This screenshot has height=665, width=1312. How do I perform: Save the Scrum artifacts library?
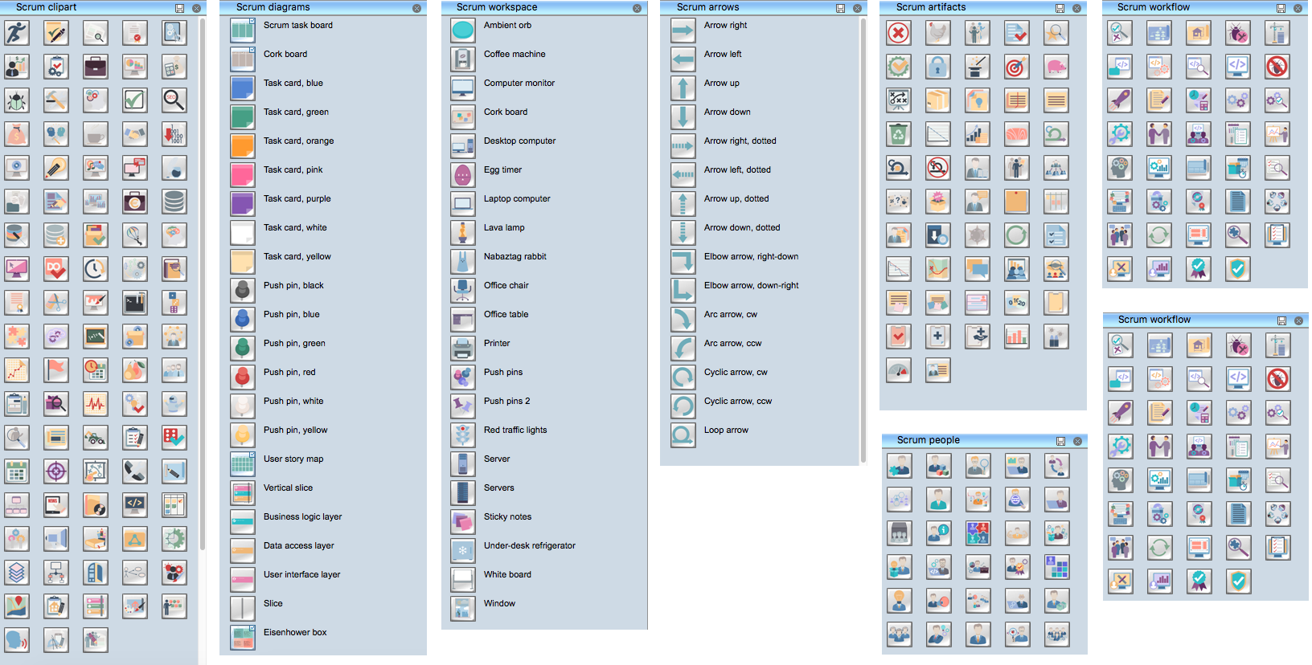tap(1060, 8)
